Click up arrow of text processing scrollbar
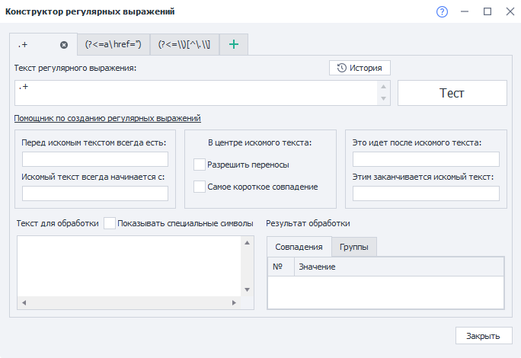Screen dimensions: 521x358 click(x=248, y=243)
